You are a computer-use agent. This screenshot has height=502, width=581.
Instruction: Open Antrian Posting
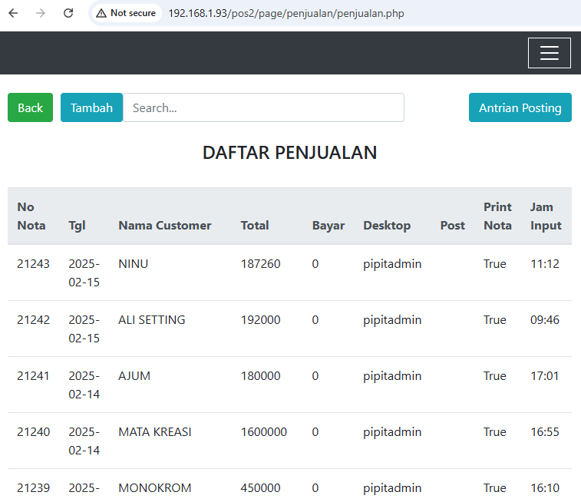pos(520,107)
